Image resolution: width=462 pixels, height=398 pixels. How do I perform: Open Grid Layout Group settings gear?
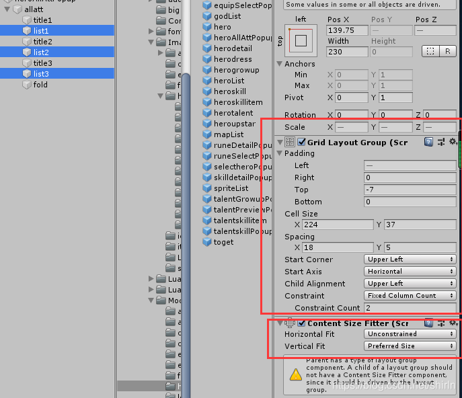pyautogui.click(x=453, y=142)
